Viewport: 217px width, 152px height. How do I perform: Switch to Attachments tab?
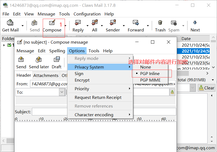46,75
